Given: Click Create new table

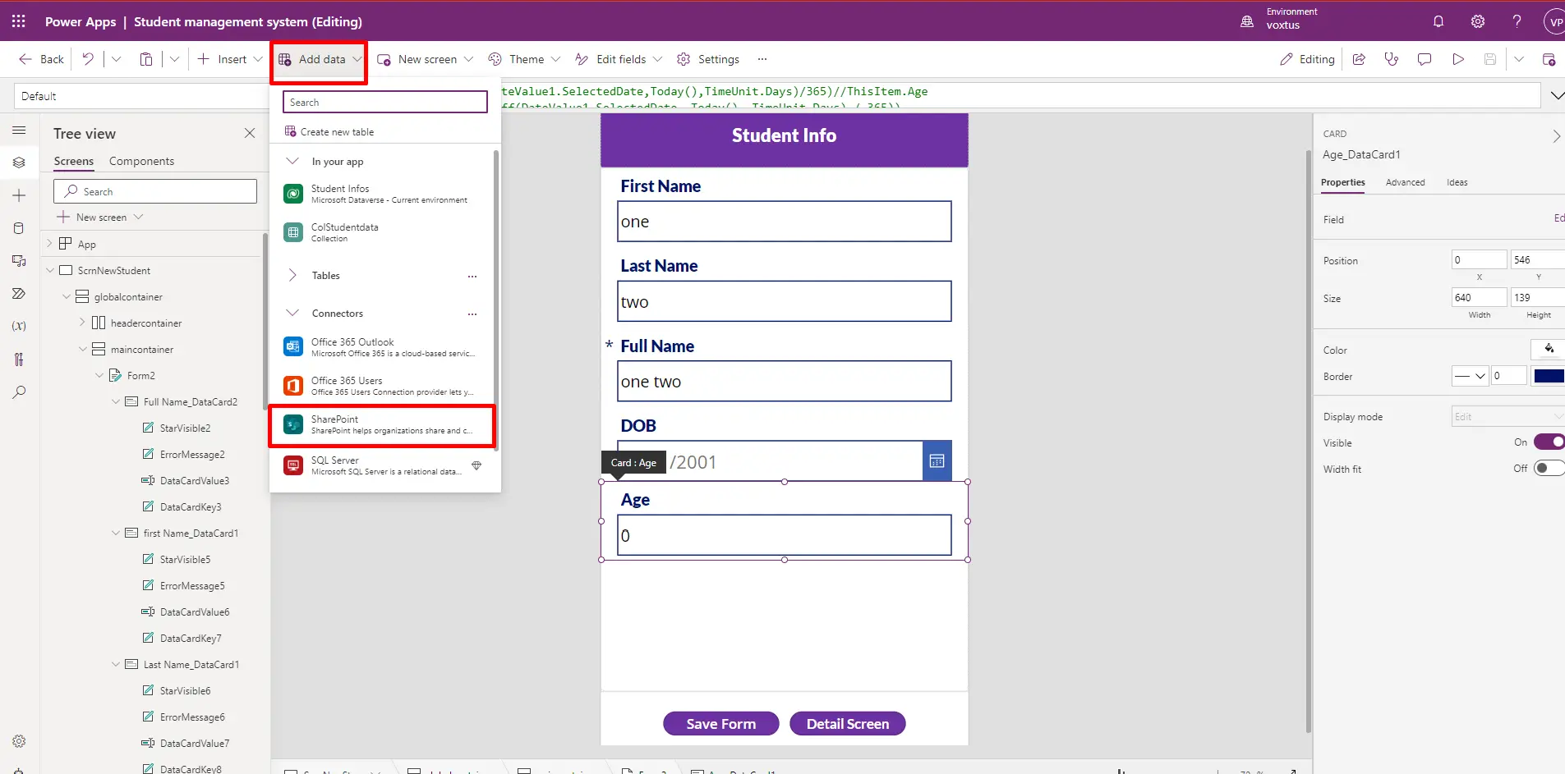Looking at the screenshot, I should click(329, 131).
